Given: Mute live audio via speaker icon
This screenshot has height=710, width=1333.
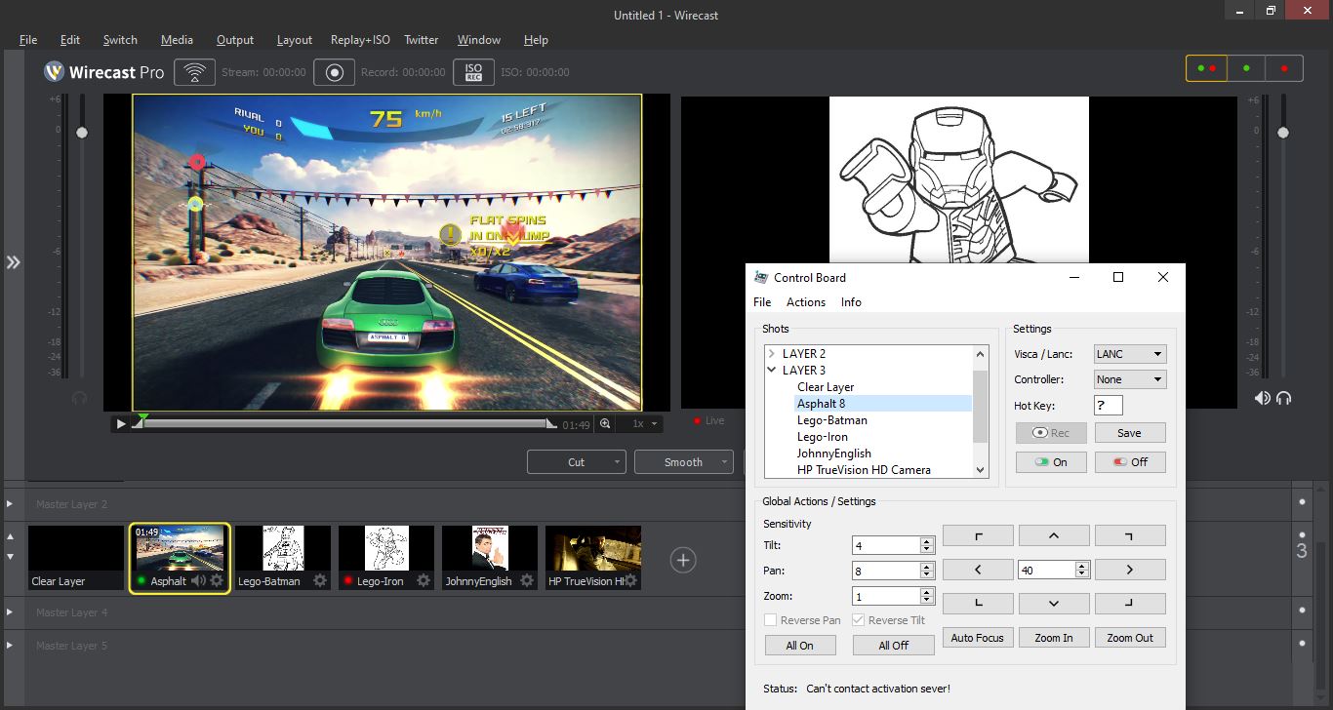Looking at the screenshot, I should click(x=1263, y=398).
